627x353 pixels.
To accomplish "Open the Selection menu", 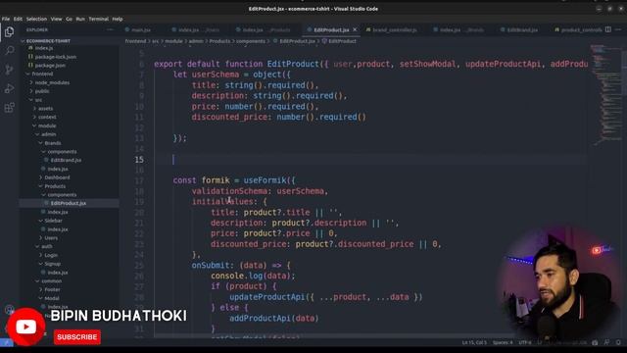I will click(36, 19).
